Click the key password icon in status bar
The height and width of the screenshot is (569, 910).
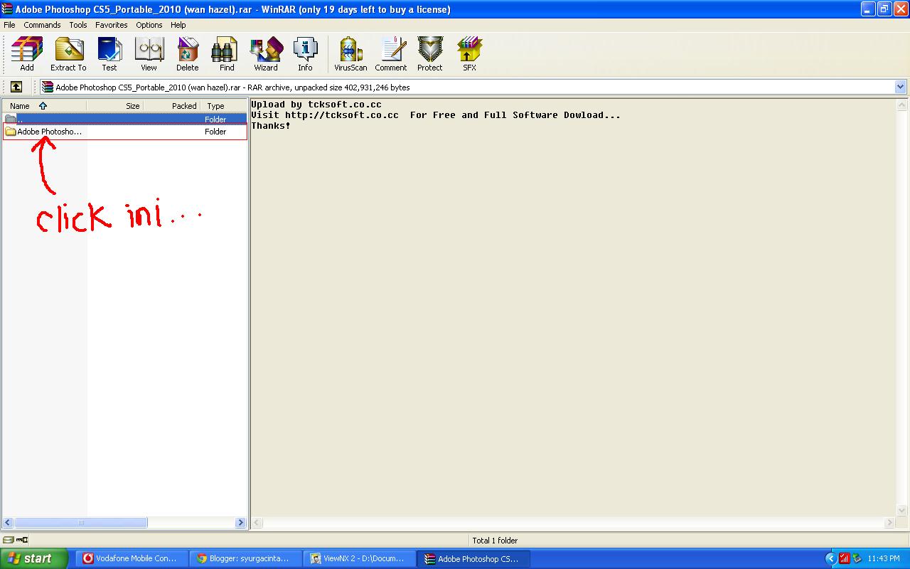coord(22,541)
